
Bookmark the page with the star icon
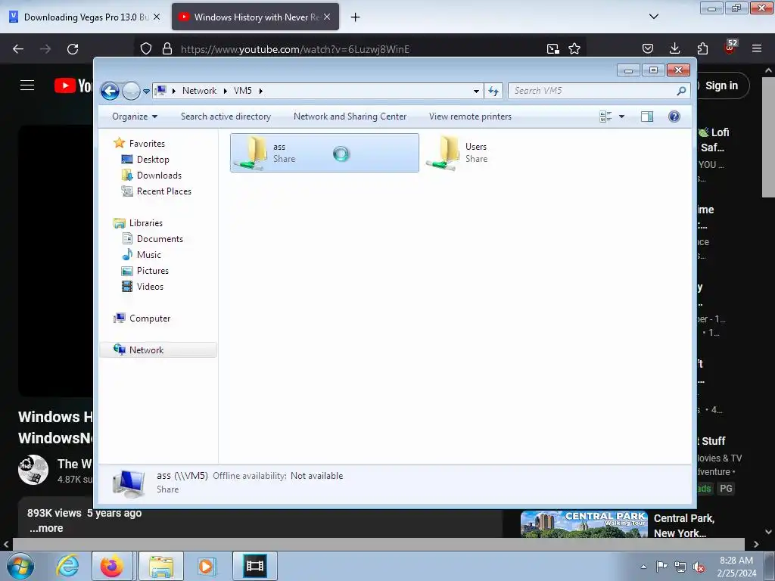point(574,49)
